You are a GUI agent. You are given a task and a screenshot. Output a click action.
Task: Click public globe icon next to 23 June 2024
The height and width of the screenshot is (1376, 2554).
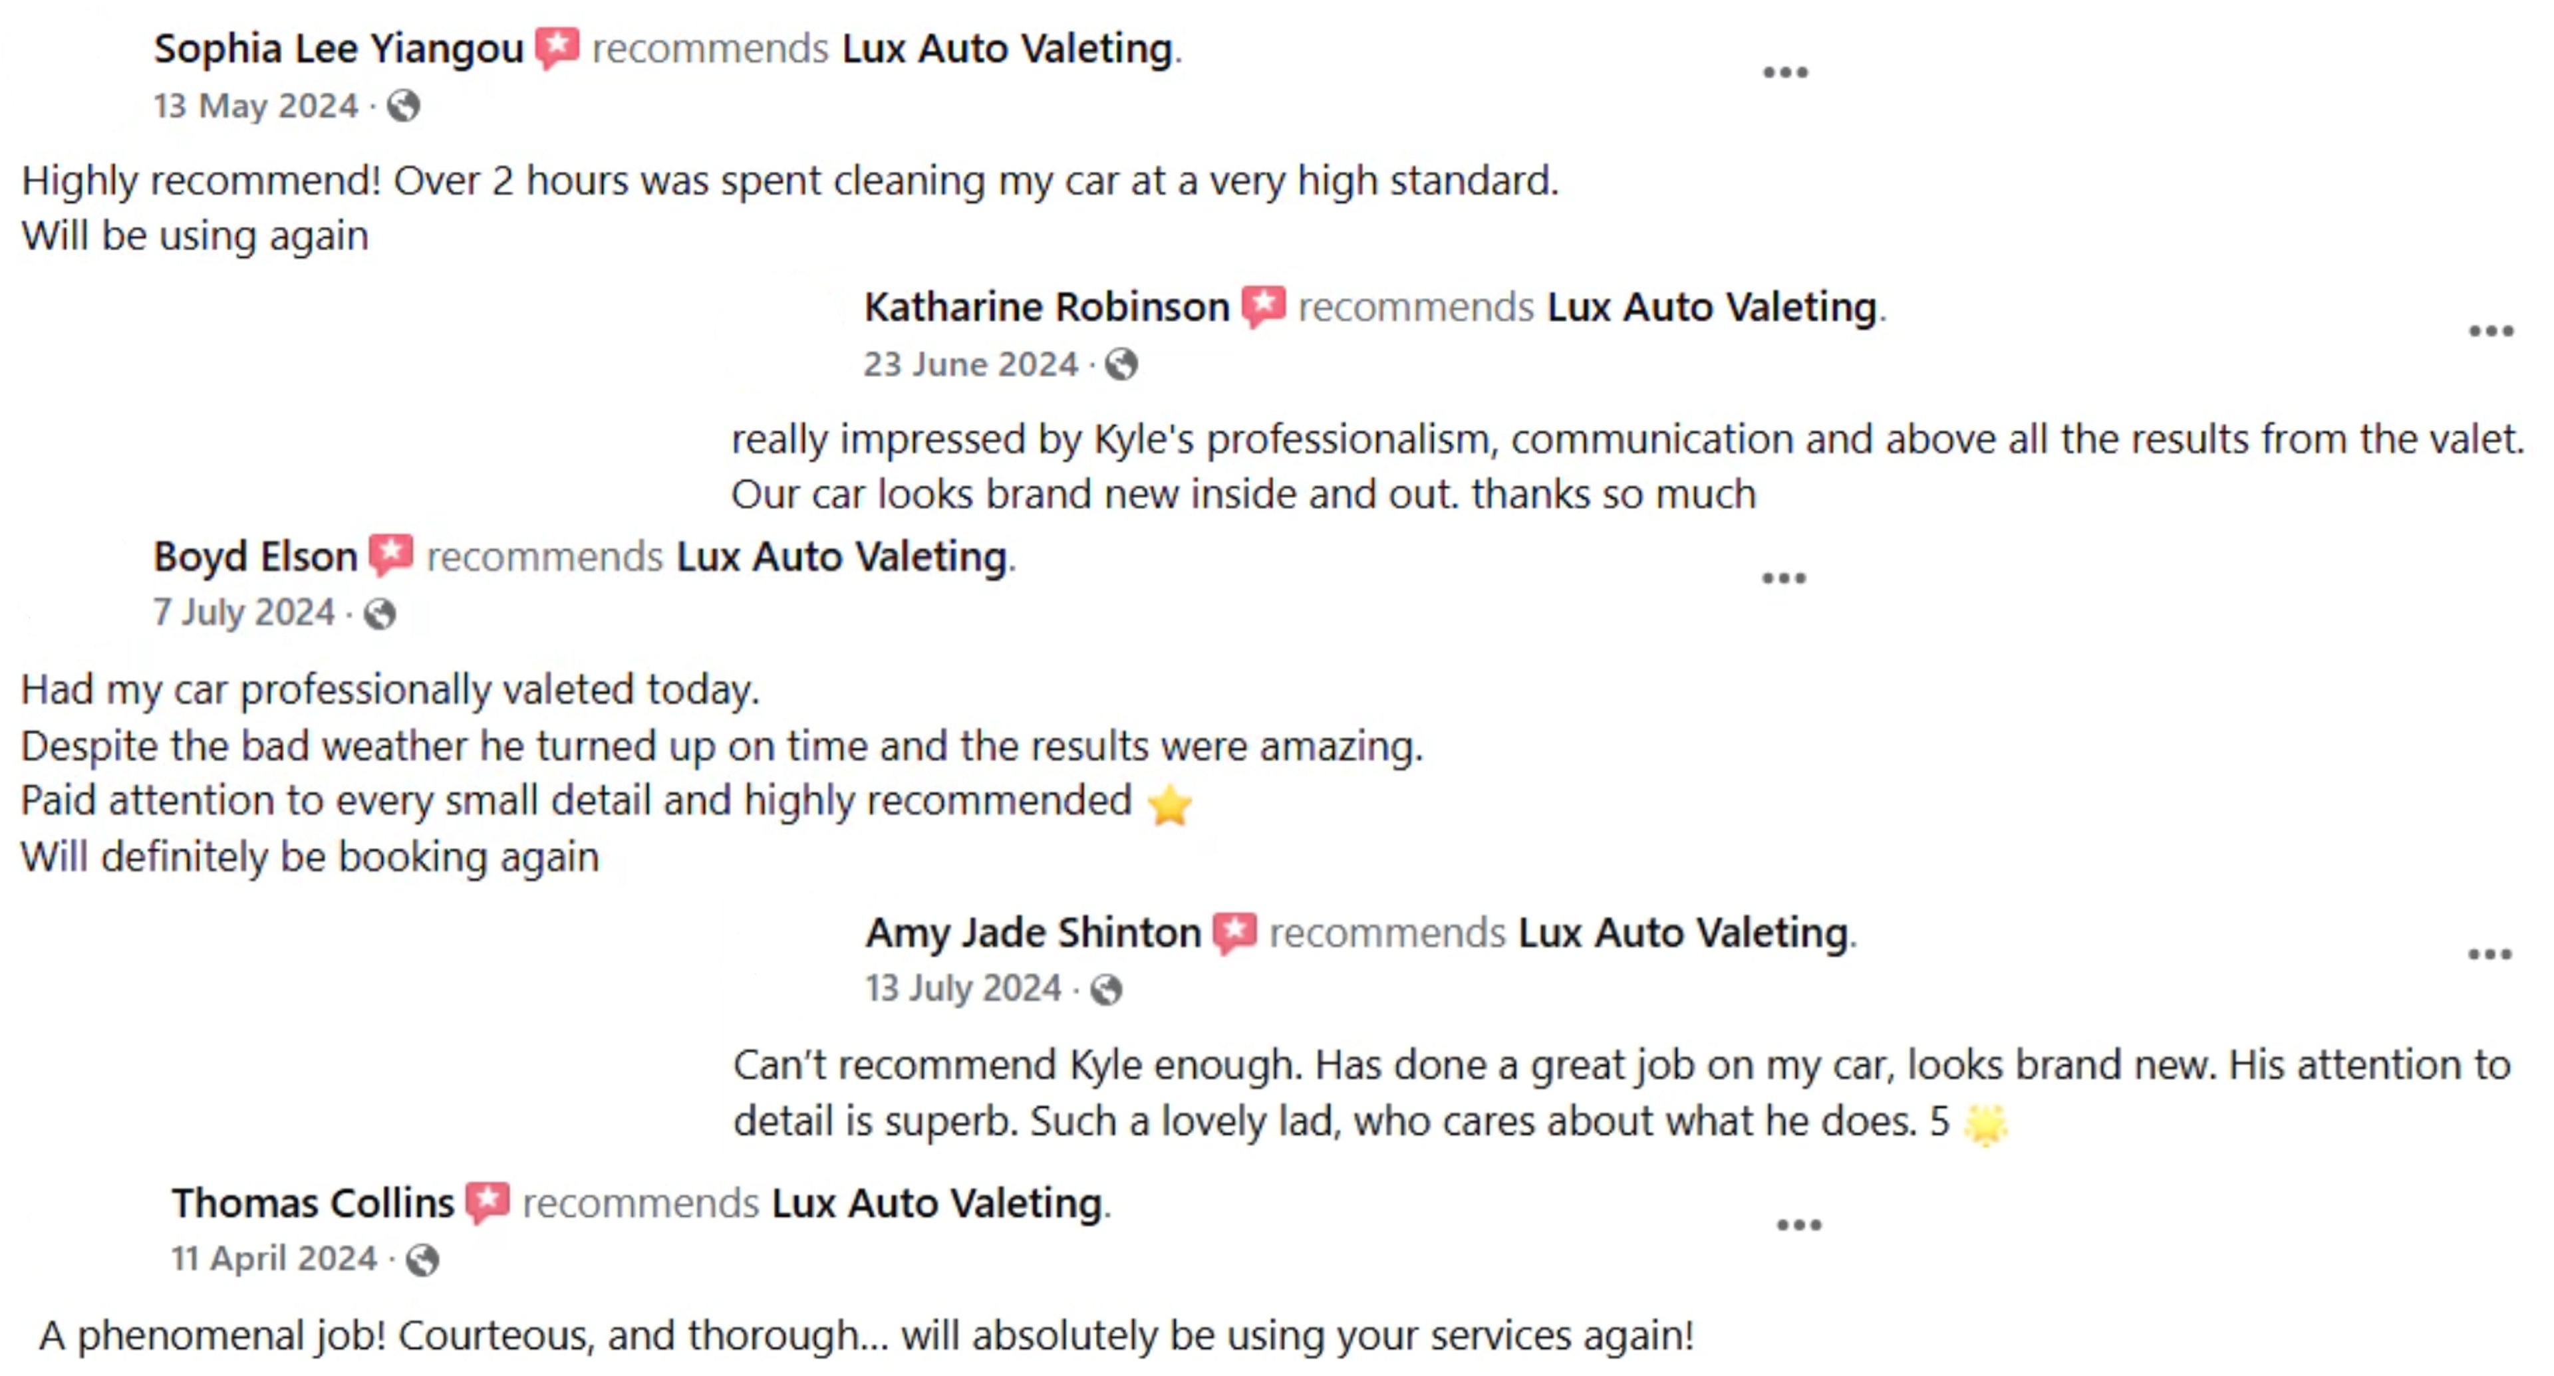tap(1121, 364)
